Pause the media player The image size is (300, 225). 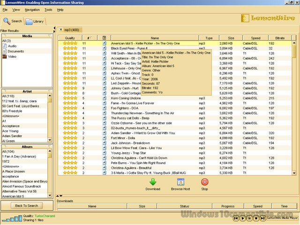pos(249,218)
